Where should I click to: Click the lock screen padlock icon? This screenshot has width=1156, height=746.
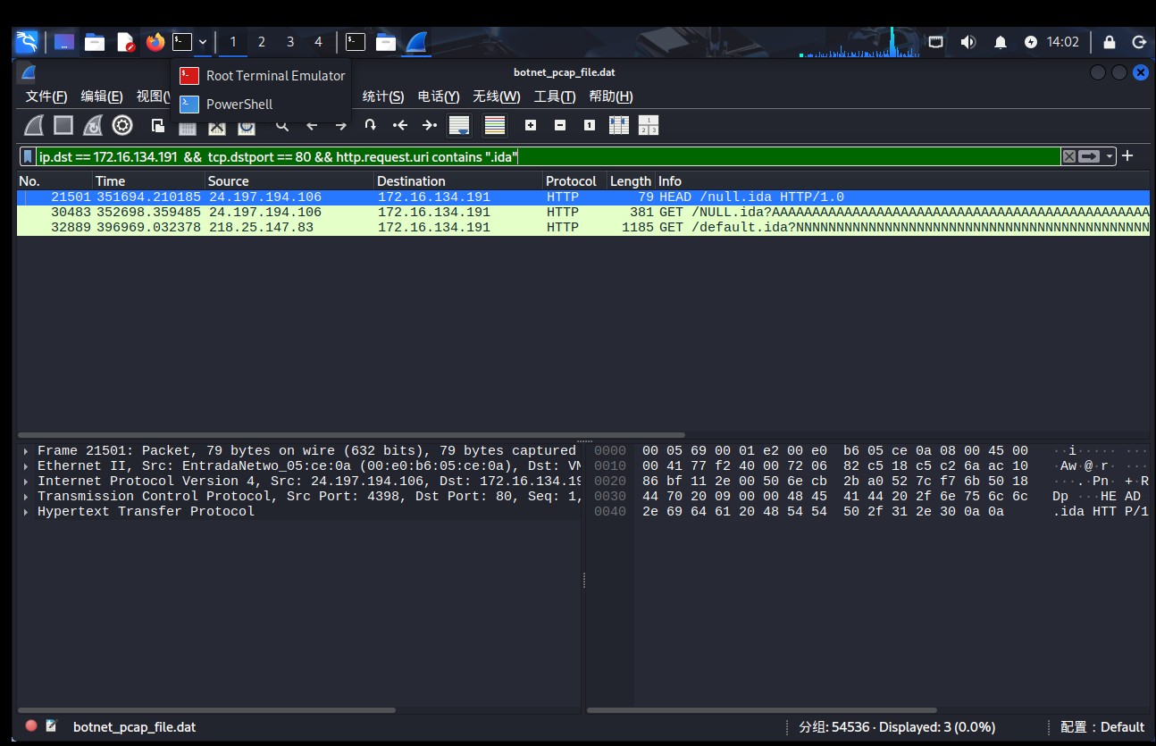1109,42
